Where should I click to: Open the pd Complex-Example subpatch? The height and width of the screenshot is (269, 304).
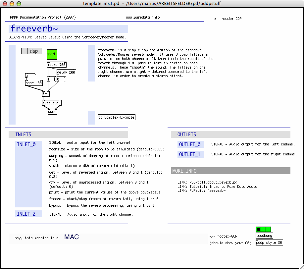pyautogui.click(x=117, y=117)
